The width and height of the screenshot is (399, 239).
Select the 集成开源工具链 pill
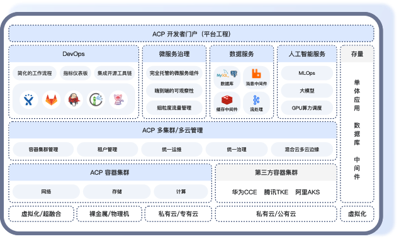point(115,73)
